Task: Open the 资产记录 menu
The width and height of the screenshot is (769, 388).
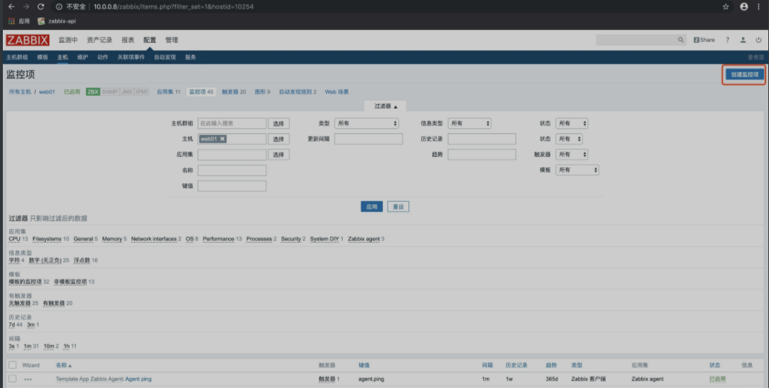Action: pos(99,40)
